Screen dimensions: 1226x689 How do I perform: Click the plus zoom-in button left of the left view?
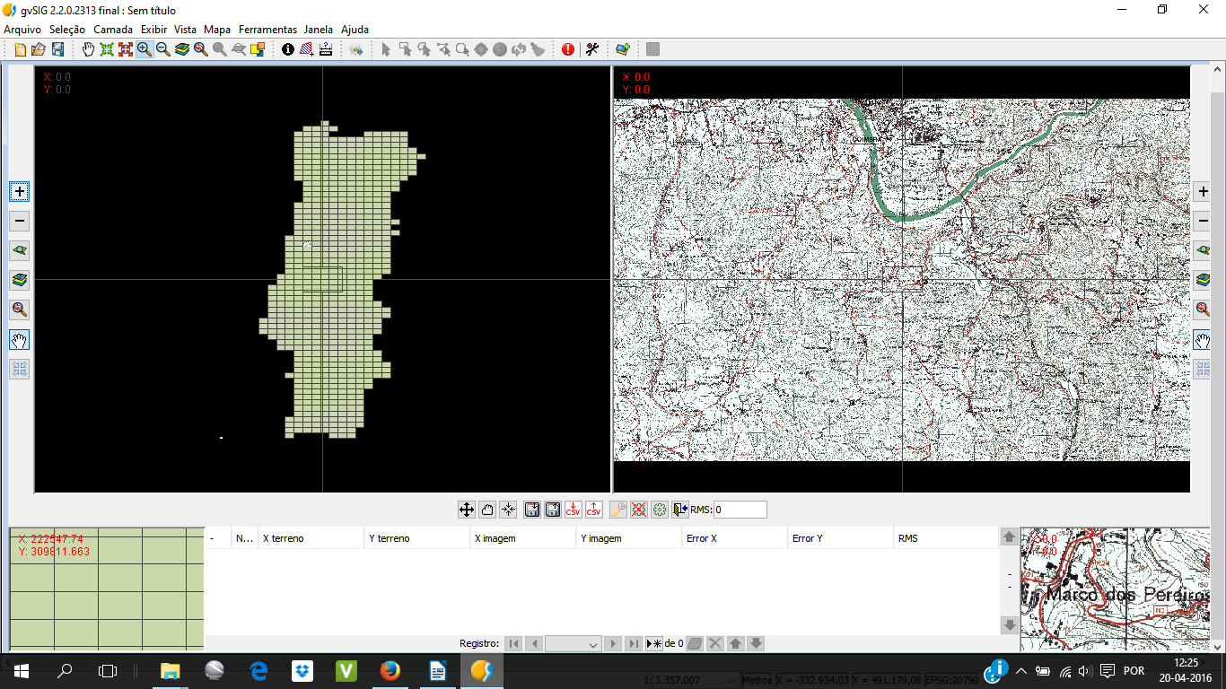20,191
